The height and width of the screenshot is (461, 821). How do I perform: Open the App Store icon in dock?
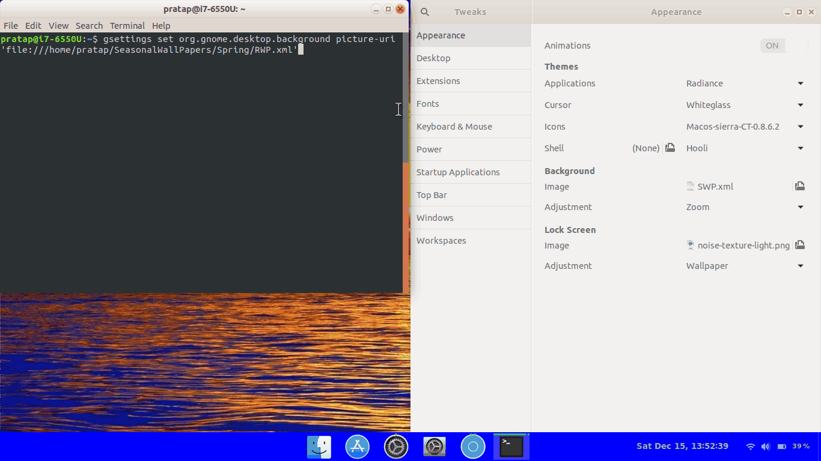pyautogui.click(x=357, y=446)
